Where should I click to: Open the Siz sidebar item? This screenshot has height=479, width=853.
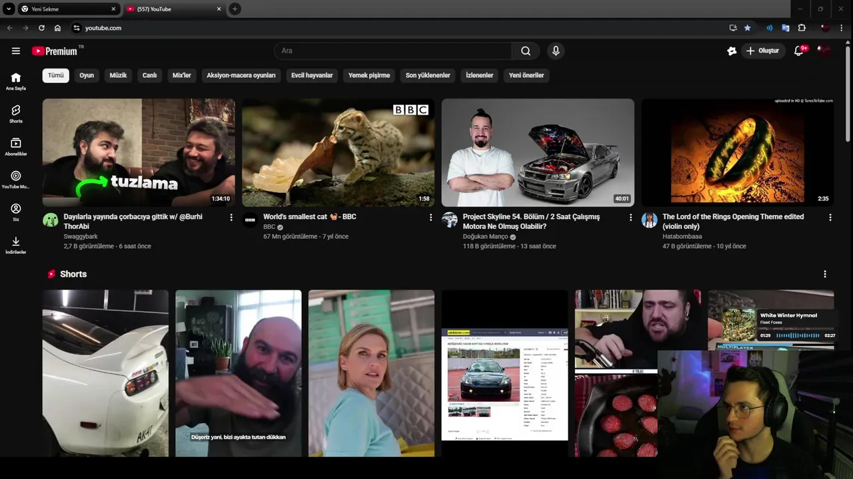point(16,212)
